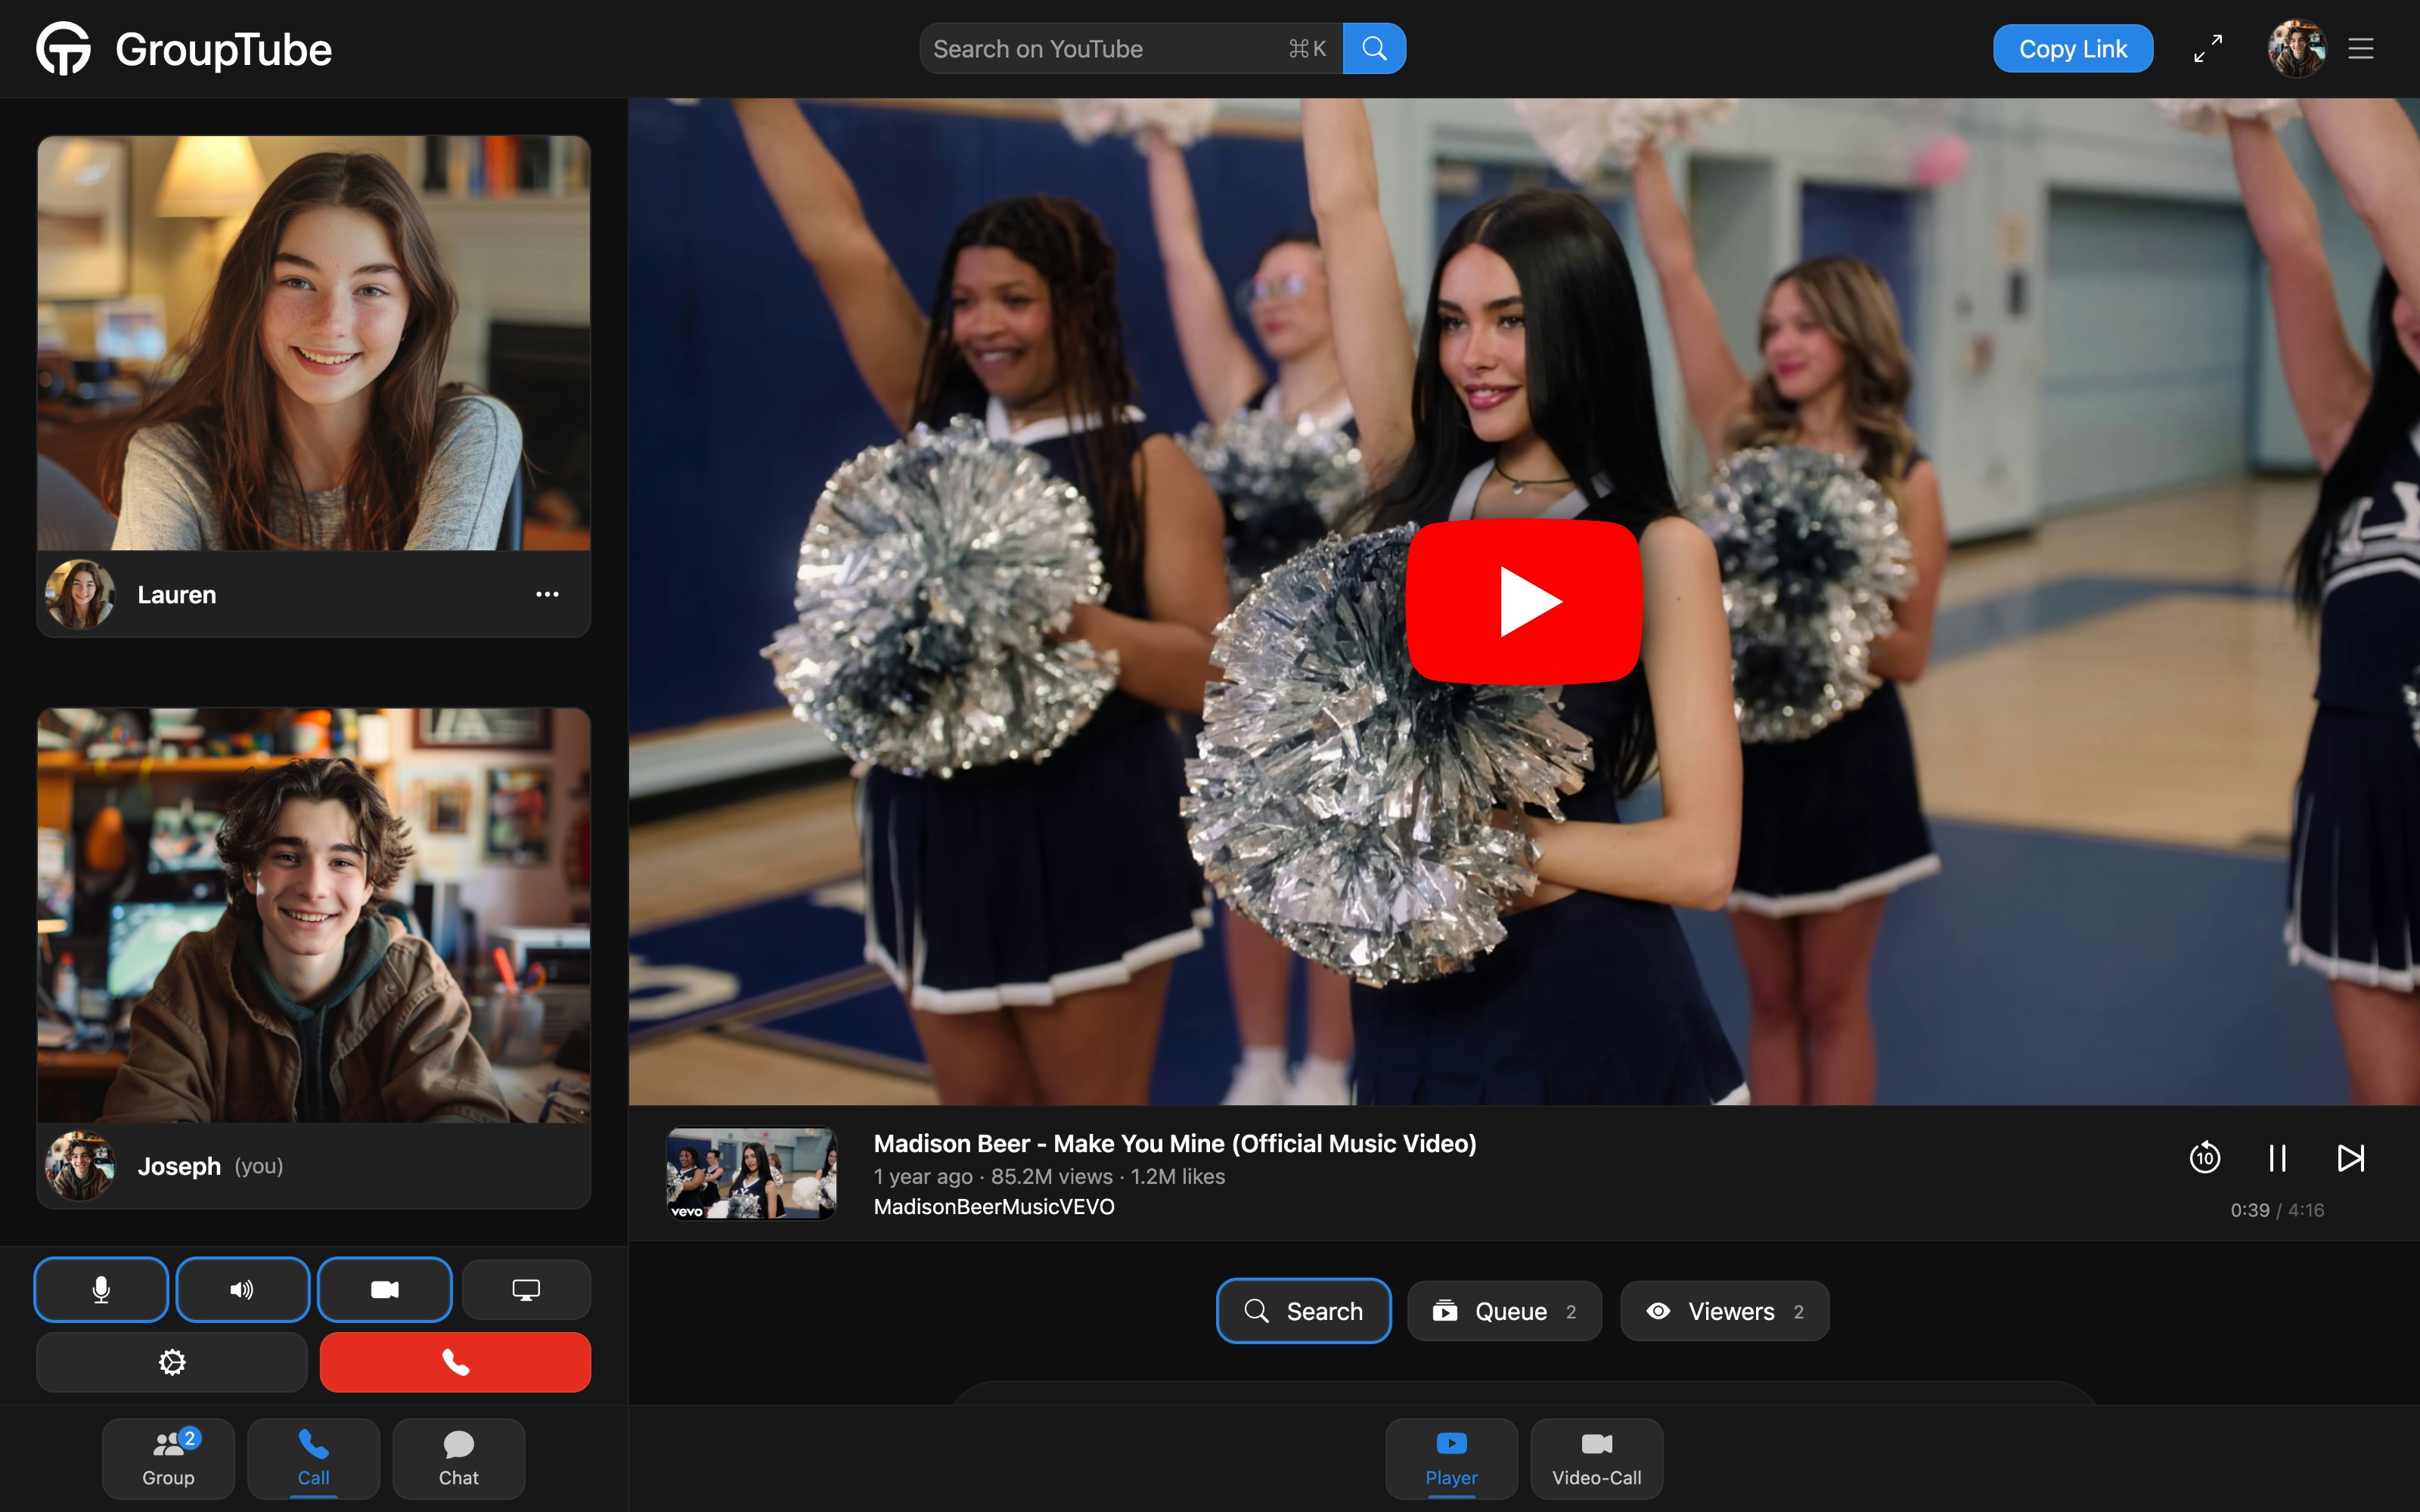Play the Madison Beer music video
The width and height of the screenshot is (2420, 1512).
pos(1524,600)
